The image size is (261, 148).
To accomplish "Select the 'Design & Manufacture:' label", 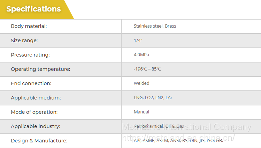I will [x=39, y=141].
